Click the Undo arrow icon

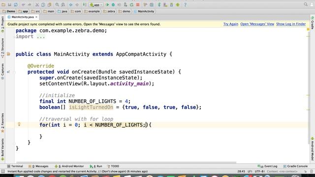coord(24,4)
